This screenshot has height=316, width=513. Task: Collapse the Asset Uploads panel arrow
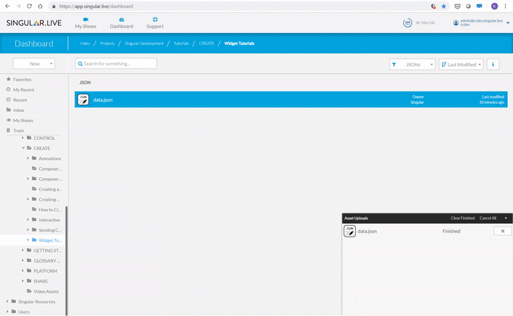(x=505, y=218)
